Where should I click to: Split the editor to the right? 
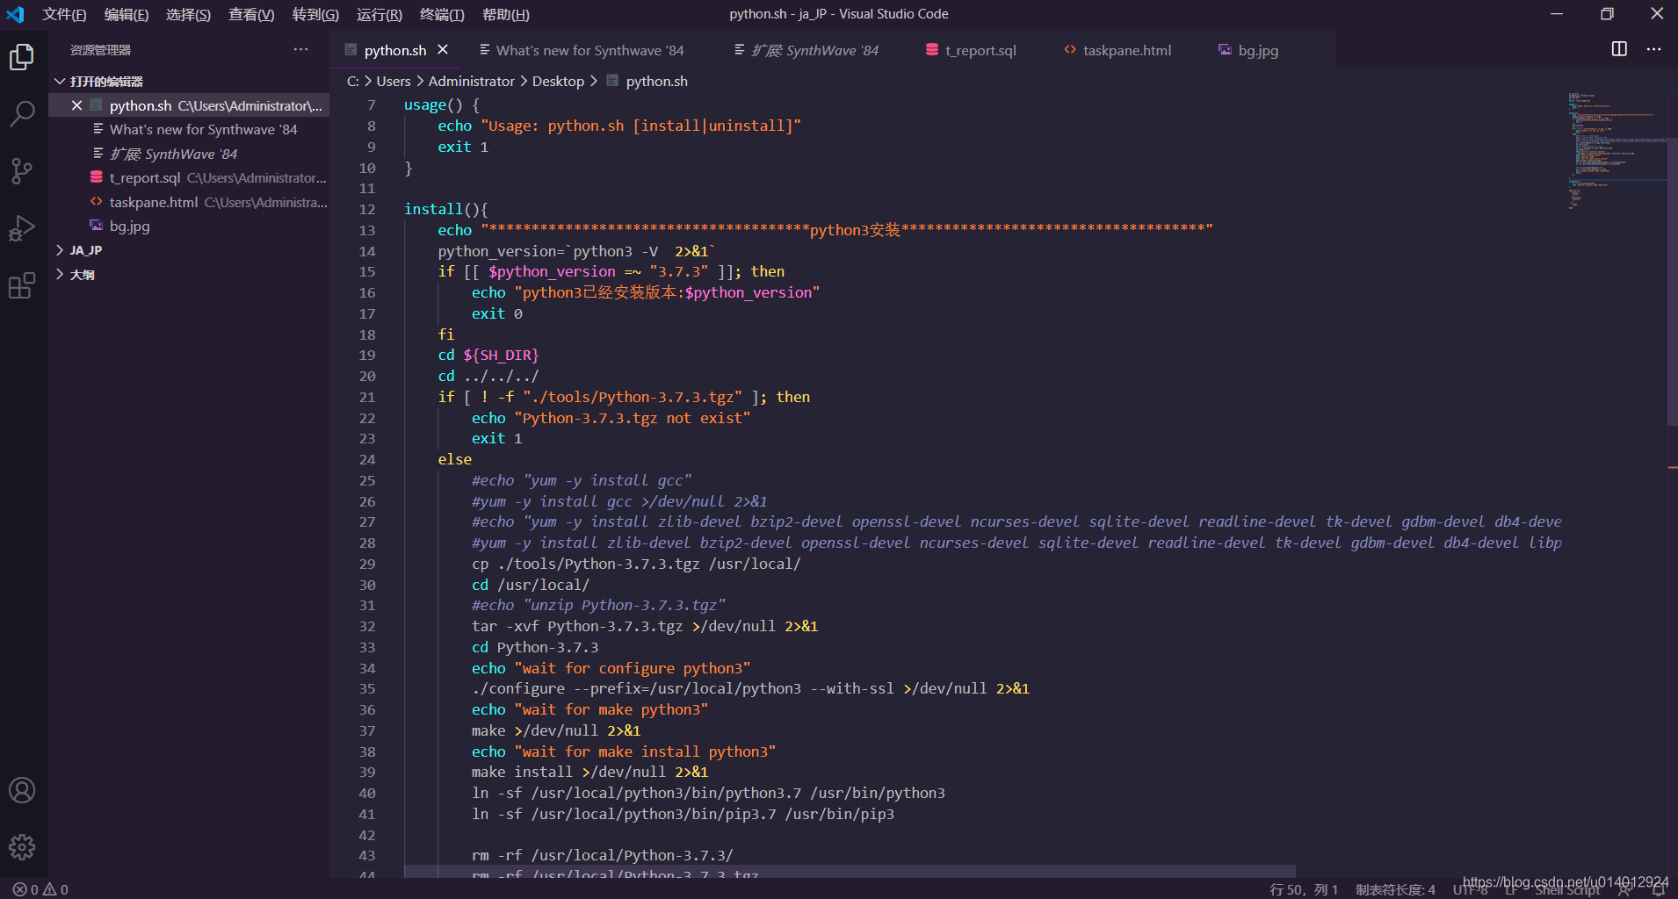point(1619,49)
